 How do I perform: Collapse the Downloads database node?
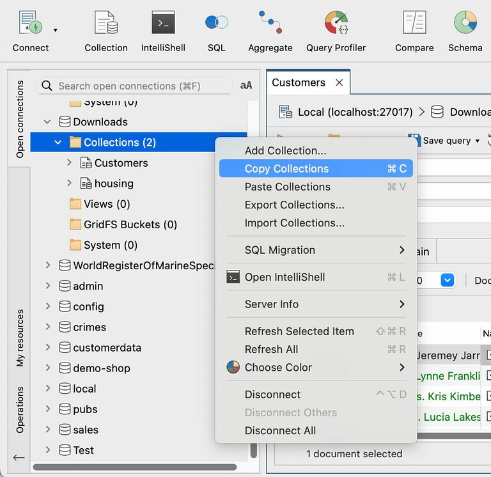pos(47,121)
